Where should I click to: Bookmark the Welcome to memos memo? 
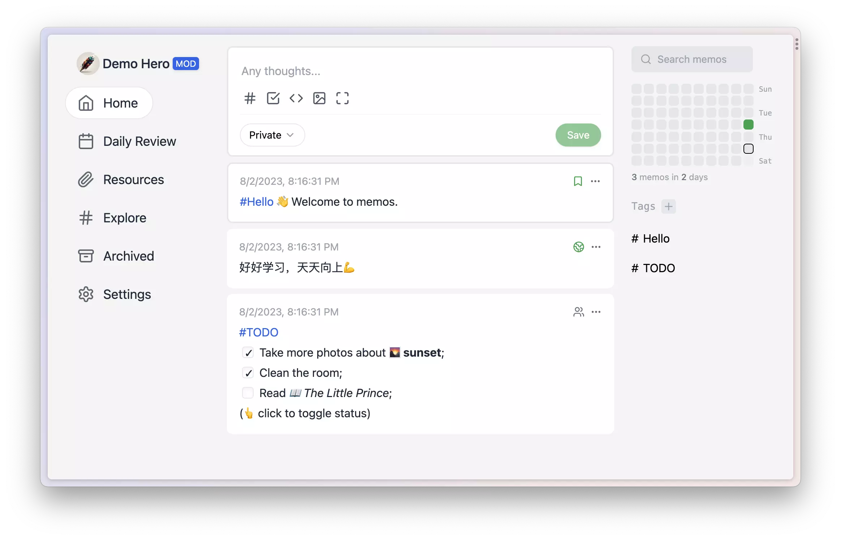(578, 181)
